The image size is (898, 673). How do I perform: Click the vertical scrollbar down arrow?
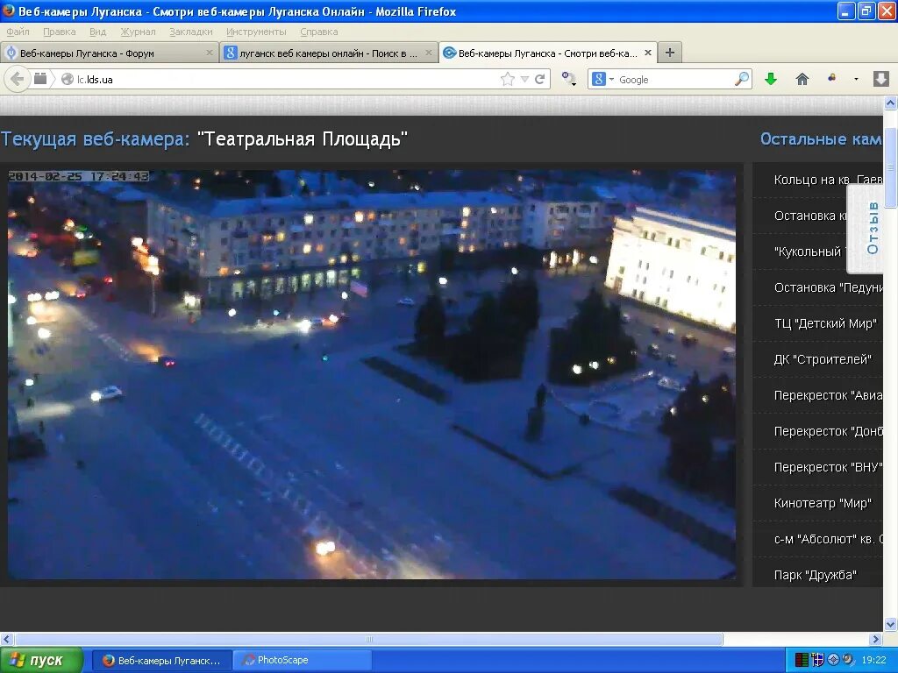click(891, 624)
